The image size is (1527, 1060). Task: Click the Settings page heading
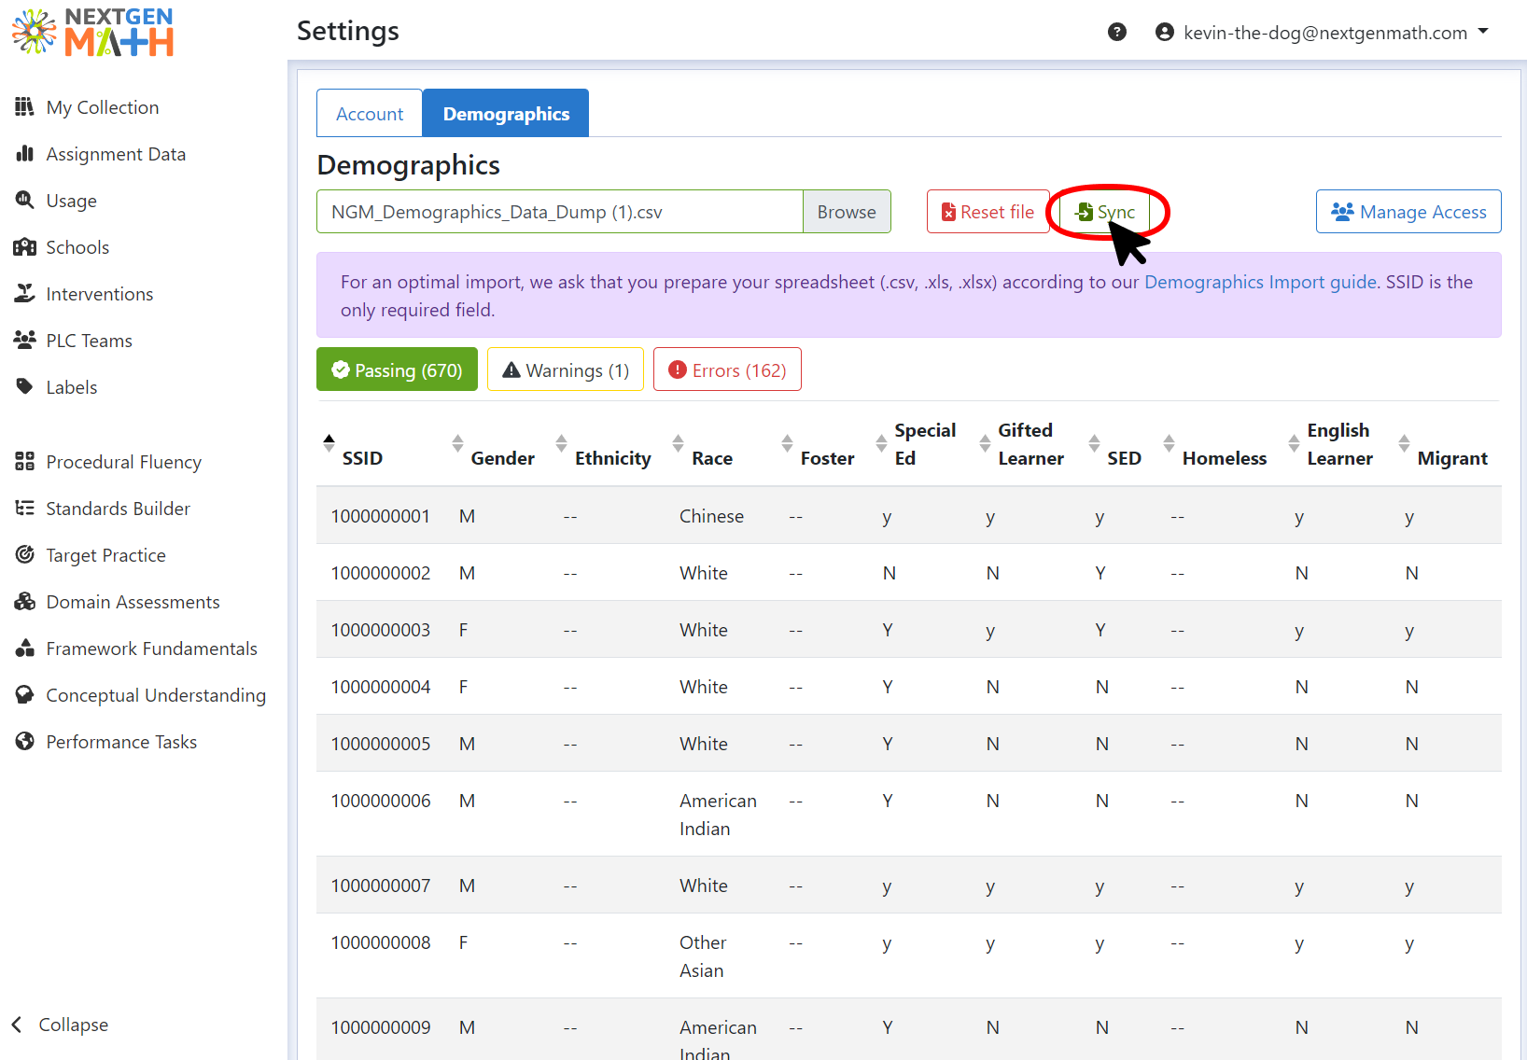coord(347,31)
